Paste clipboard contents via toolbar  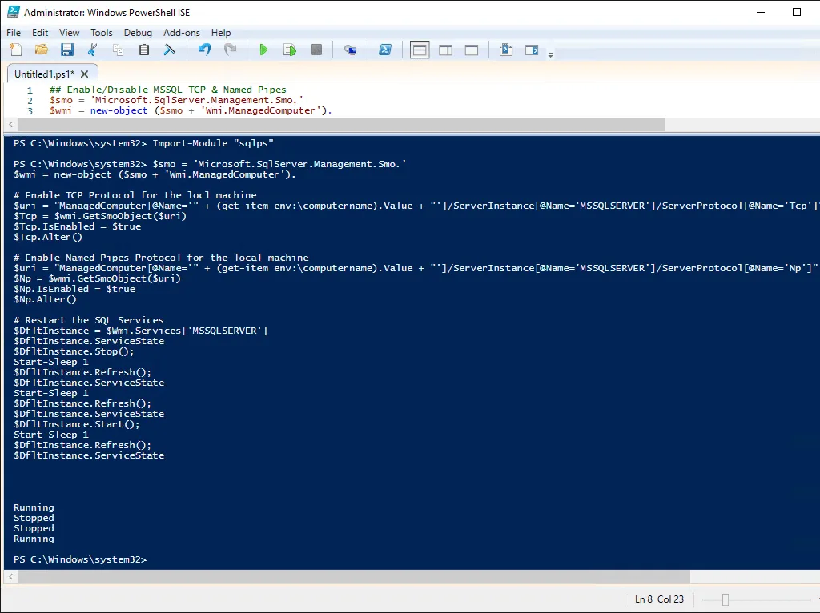tap(144, 49)
